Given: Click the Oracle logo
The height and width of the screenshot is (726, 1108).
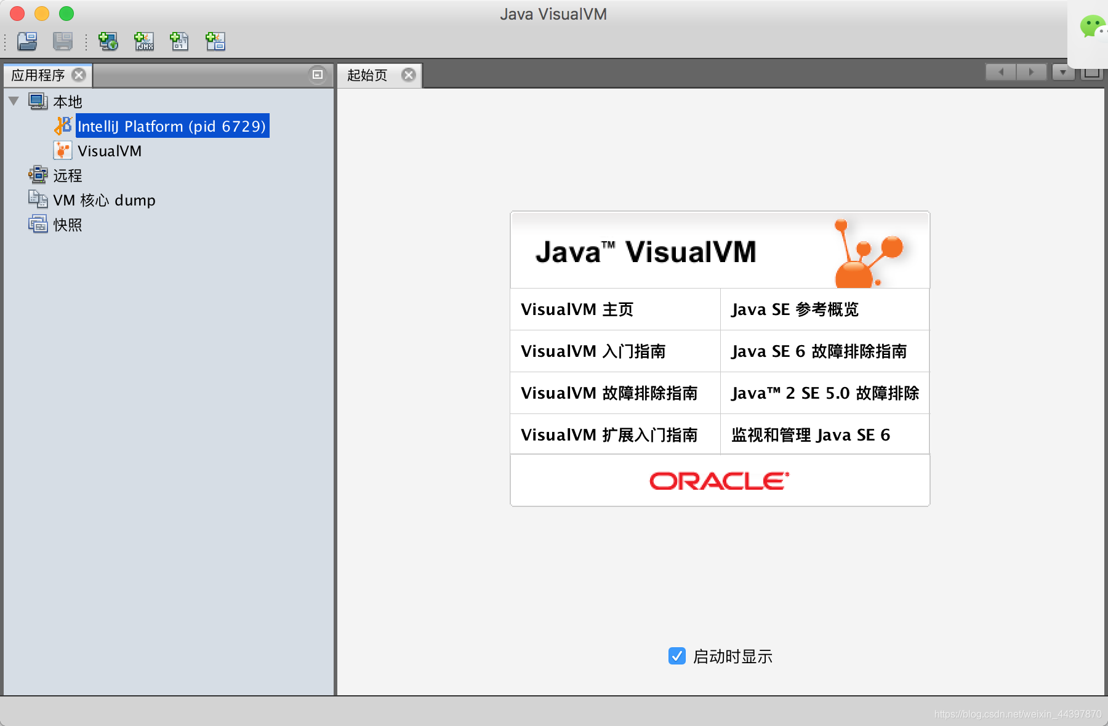Looking at the screenshot, I should click(720, 481).
